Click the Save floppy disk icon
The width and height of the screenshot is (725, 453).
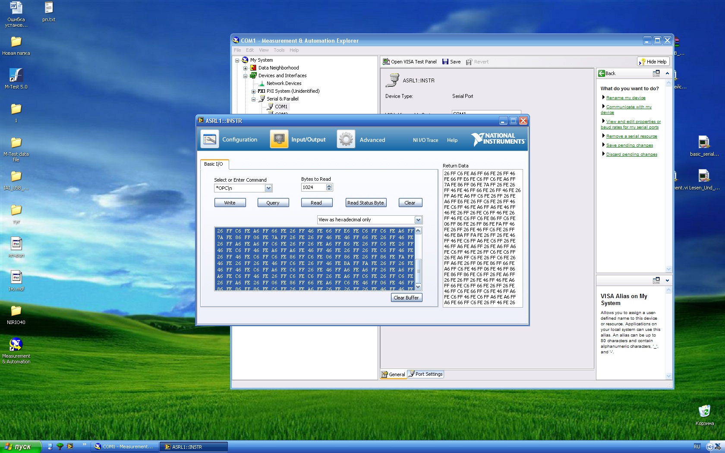(445, 62)
